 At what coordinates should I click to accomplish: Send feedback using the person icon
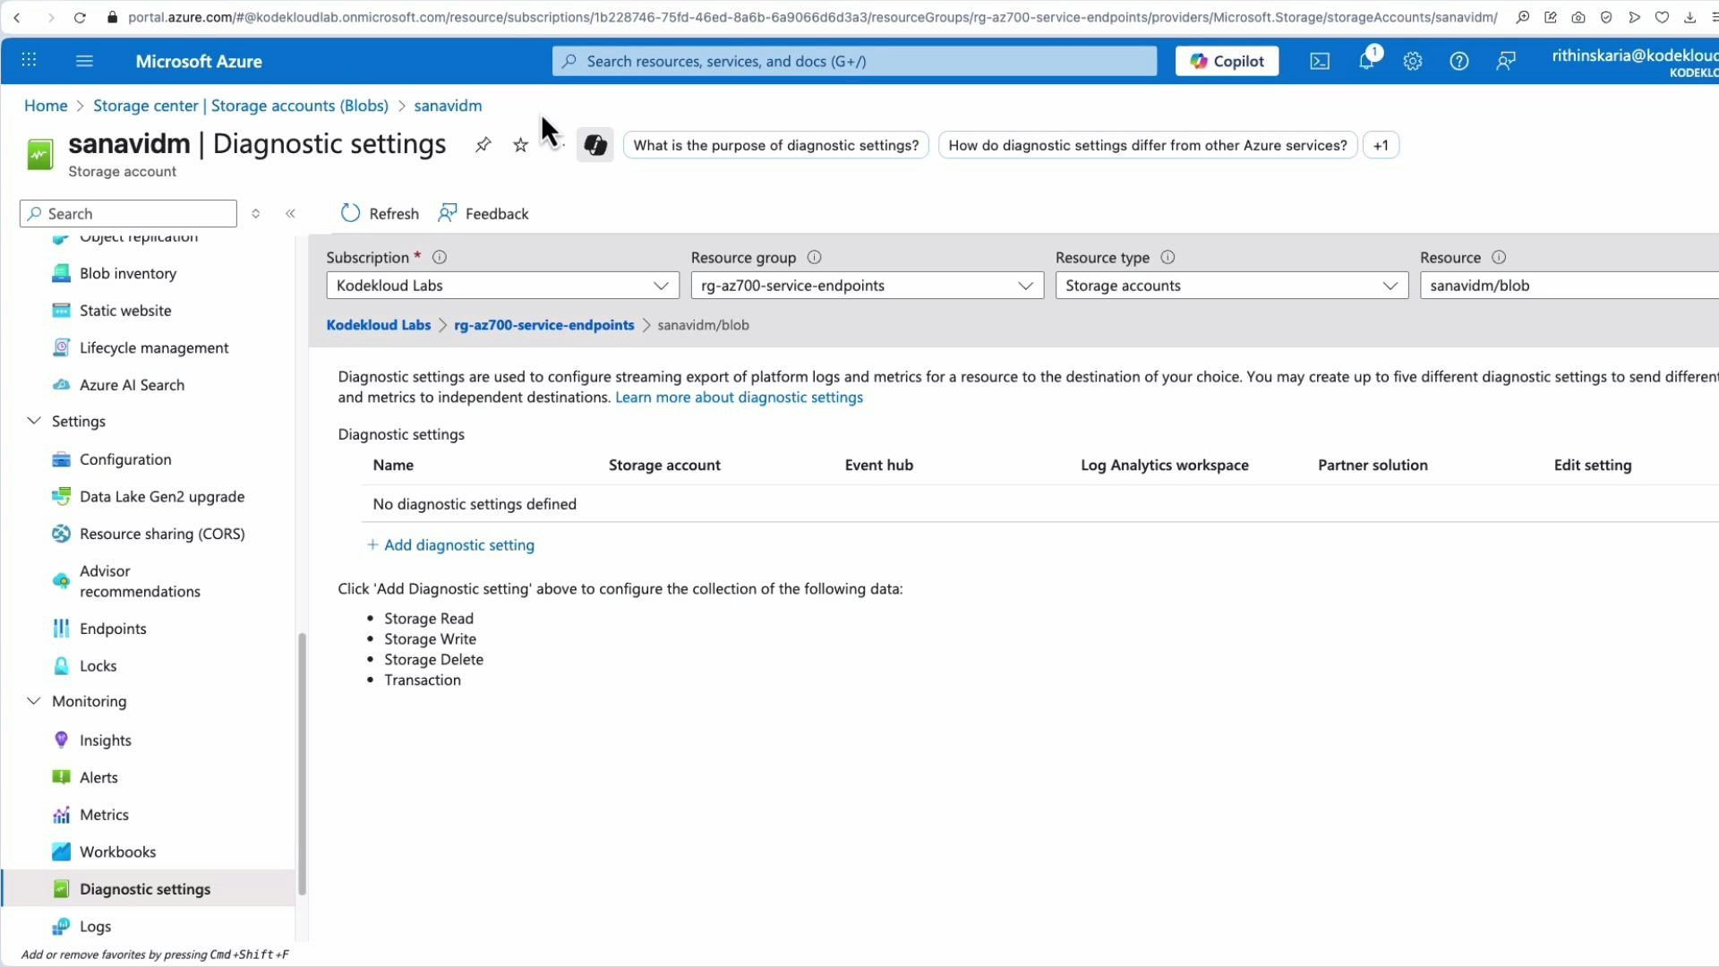click(x=1506, y=61)
